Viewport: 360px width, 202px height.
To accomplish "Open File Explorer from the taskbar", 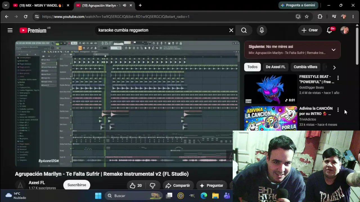I will tap(215, 196).
